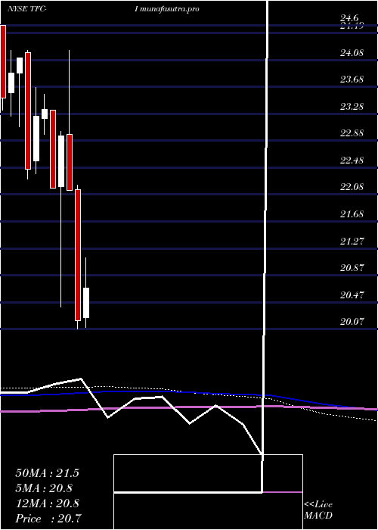Image resolution: width=378 pixels, height=530 pixels.
Task: Click the 50MA : 21.5 readout
Action: tap(47, 473)
